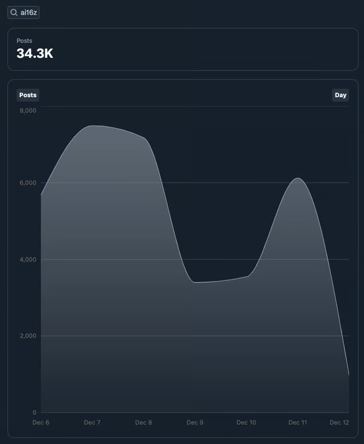This screenshot has height=444, width=364.
Task: Click the ai16z search query field
Action: coord(28,12)
